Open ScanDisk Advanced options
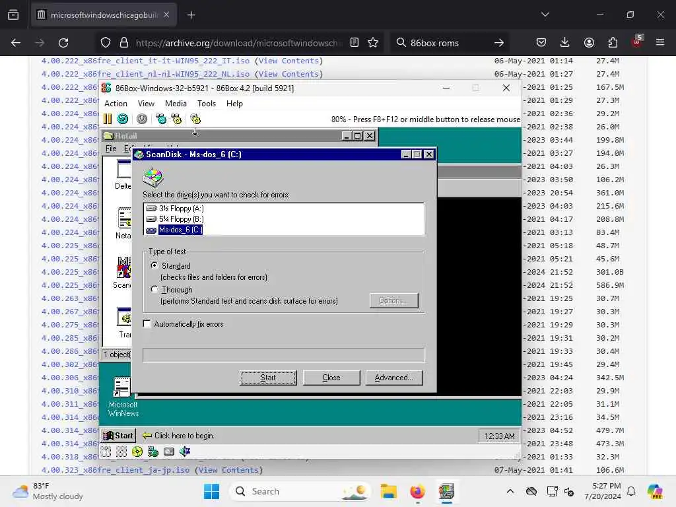676x507 pixels. point(394,377)
